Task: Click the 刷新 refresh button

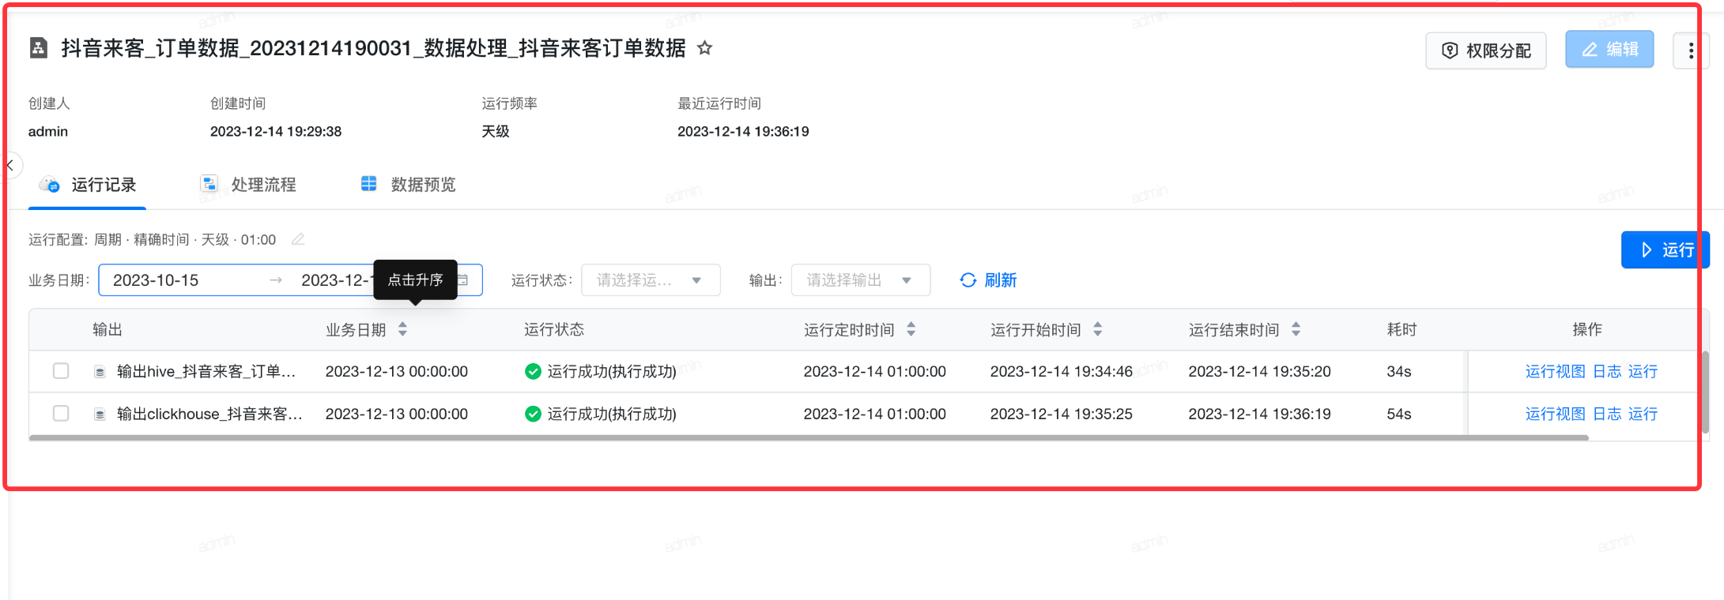Action: coord(988,280)
